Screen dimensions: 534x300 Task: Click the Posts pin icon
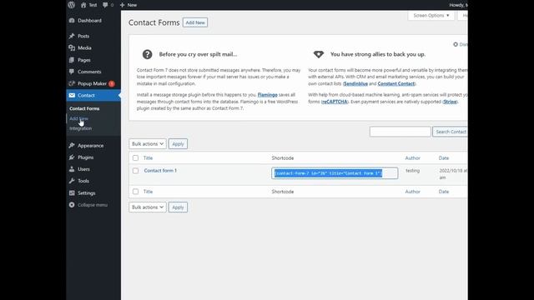tap(72, 36)
